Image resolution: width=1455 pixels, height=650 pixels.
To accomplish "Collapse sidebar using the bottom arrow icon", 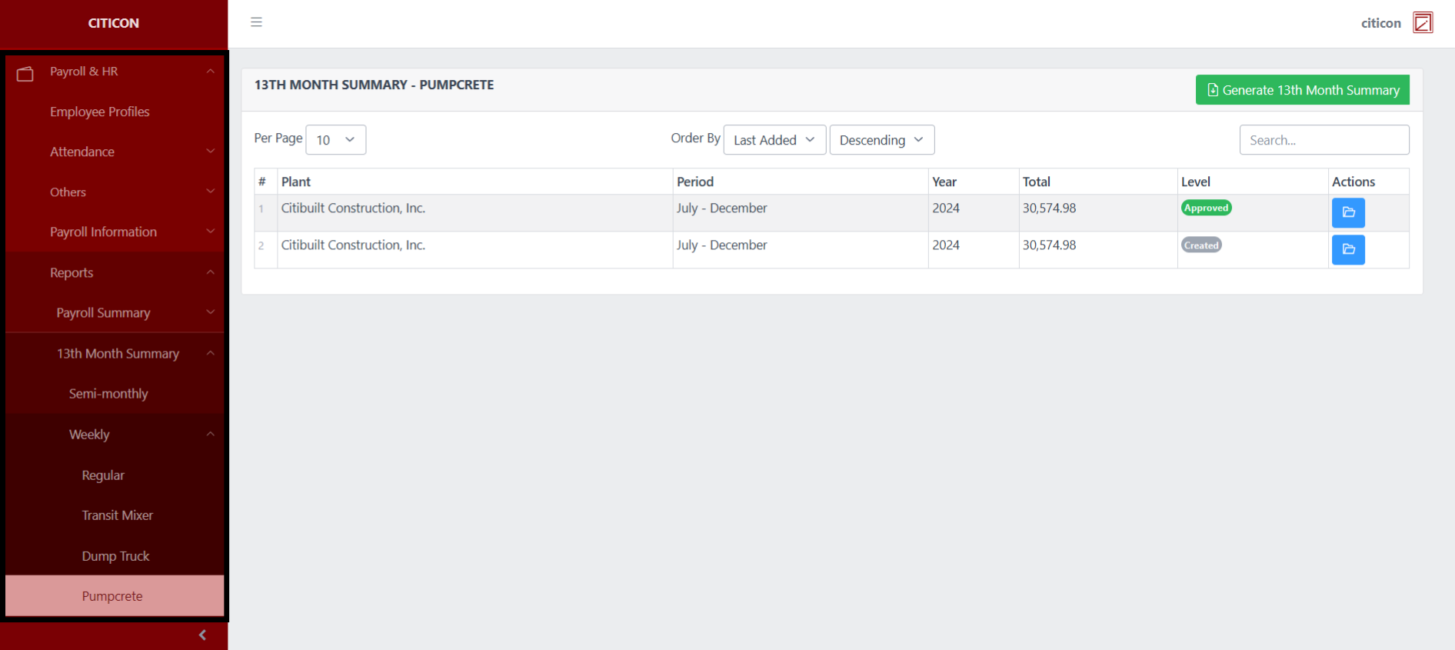I will pyautogui.click(x=202, y=635).
